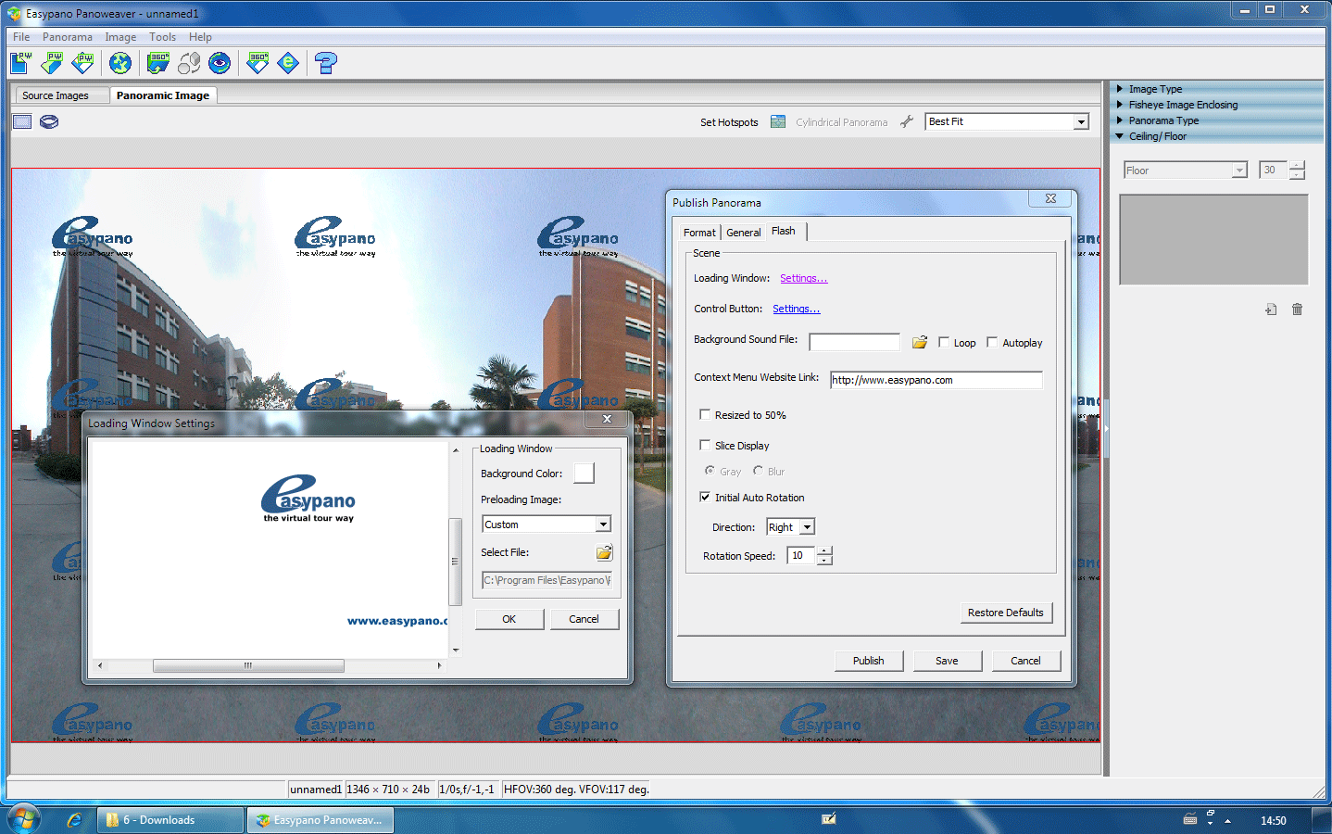Enable the Autoplay checkbox
Image resolution: width=1332 pixels, height=834 pixels.
click(992, 342)
